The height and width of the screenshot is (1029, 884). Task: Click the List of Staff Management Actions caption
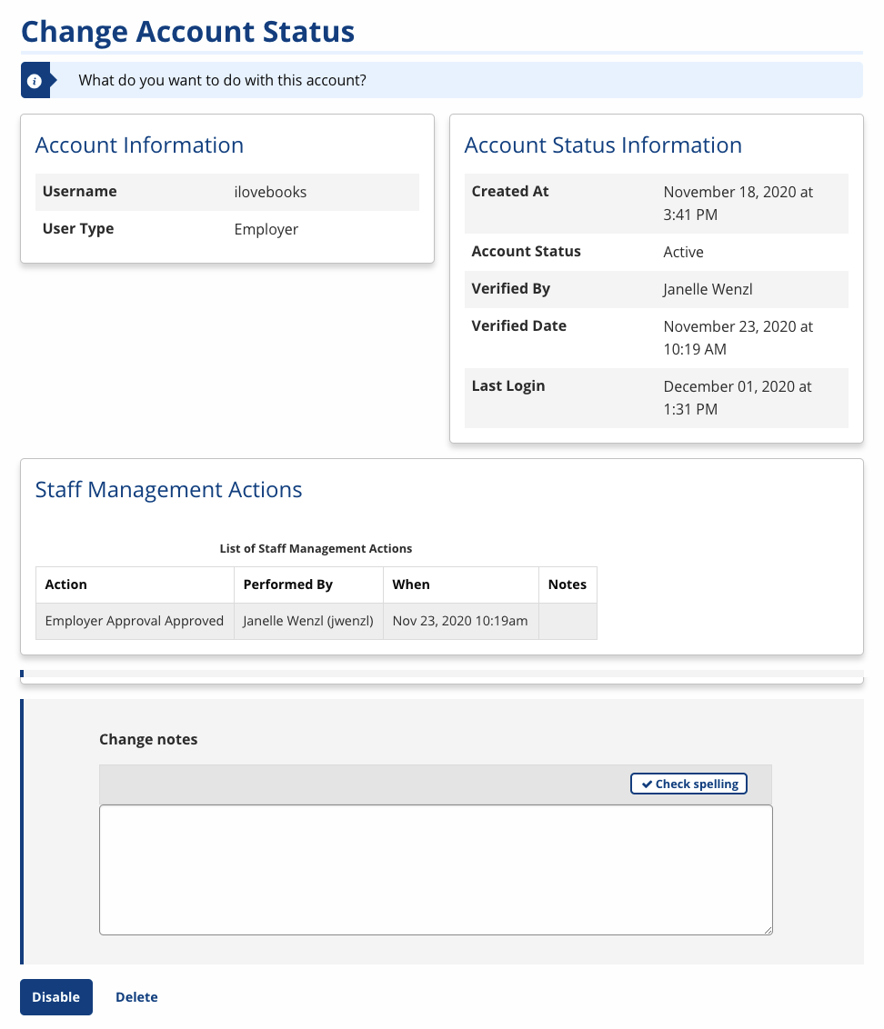[316, 549]
